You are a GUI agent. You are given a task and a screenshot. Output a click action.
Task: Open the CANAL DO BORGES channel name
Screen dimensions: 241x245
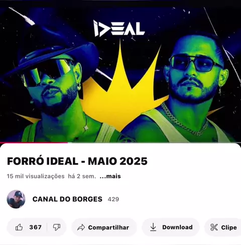pos(67,199)
